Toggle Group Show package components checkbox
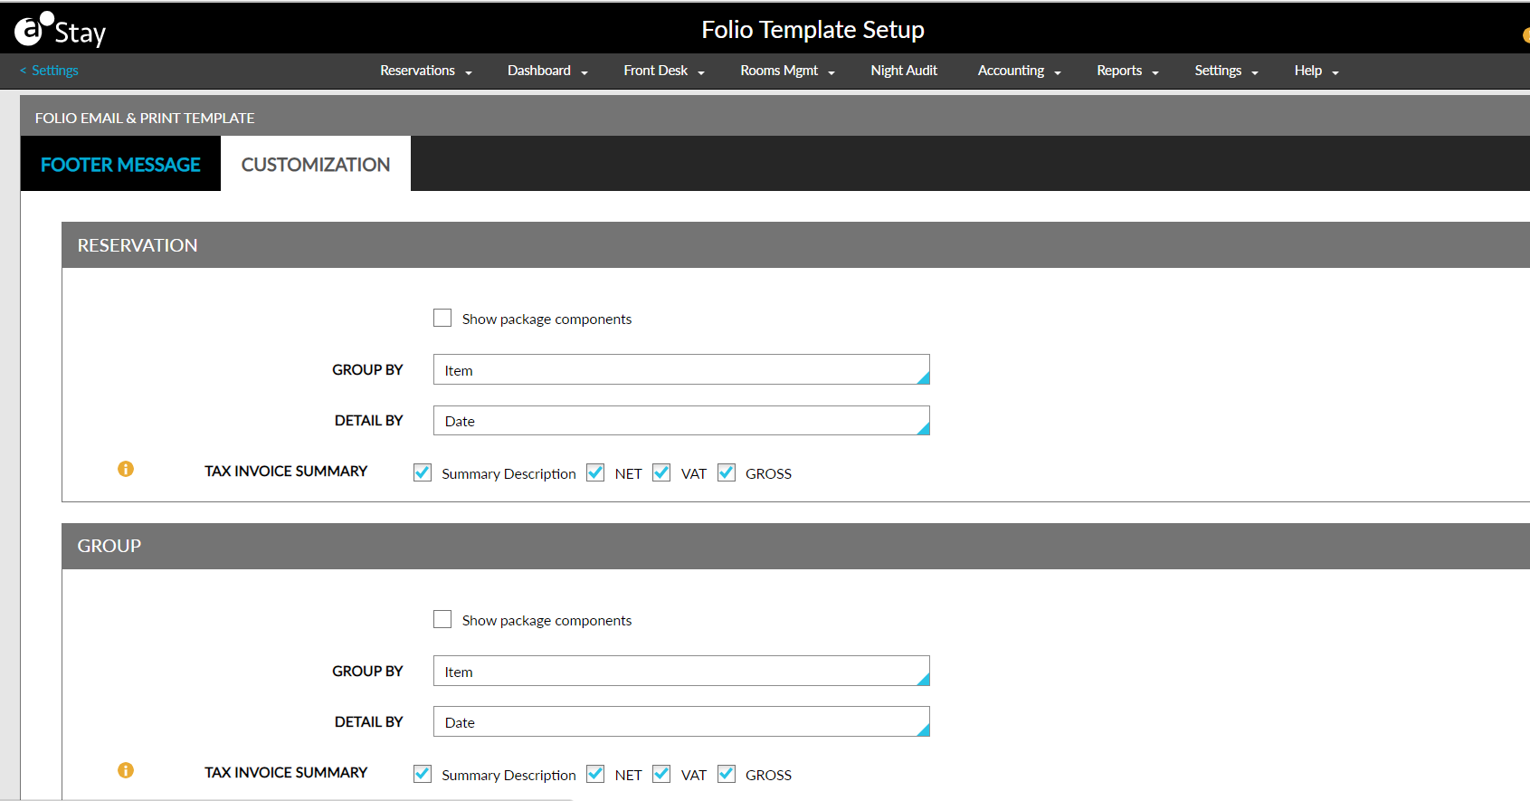 pyautogui.click(x=442, y=619)
